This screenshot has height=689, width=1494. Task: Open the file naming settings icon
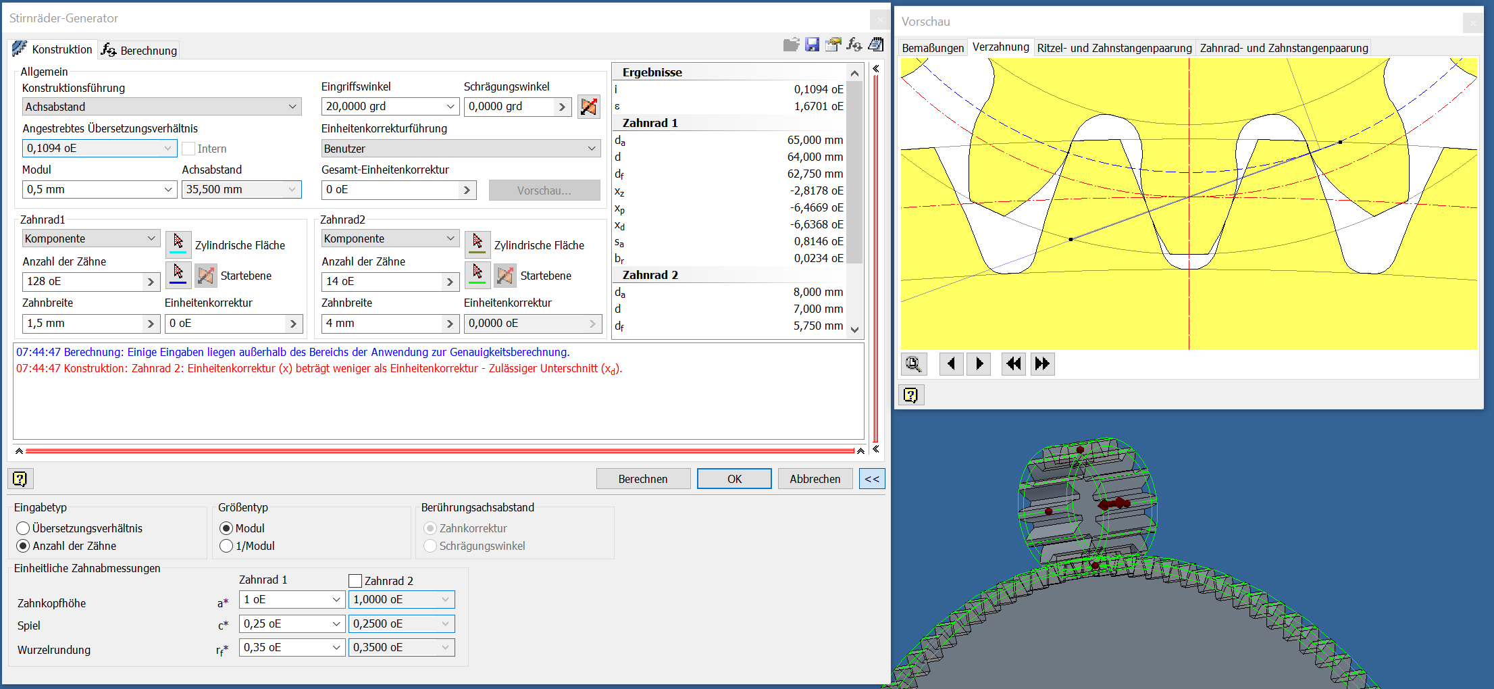tap(833, 45)
